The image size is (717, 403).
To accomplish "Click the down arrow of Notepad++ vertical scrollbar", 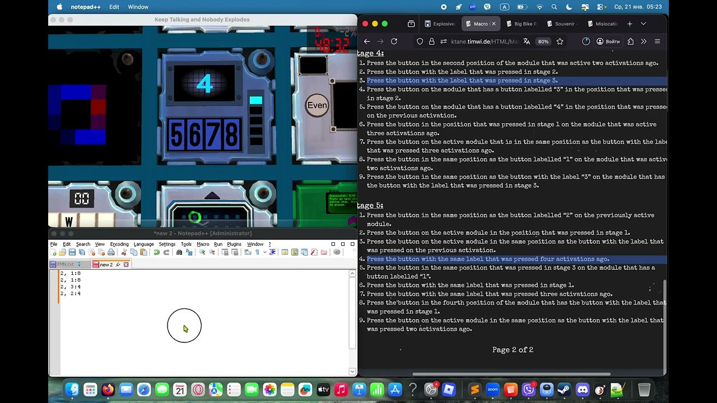I will click(x=352, y=371).
